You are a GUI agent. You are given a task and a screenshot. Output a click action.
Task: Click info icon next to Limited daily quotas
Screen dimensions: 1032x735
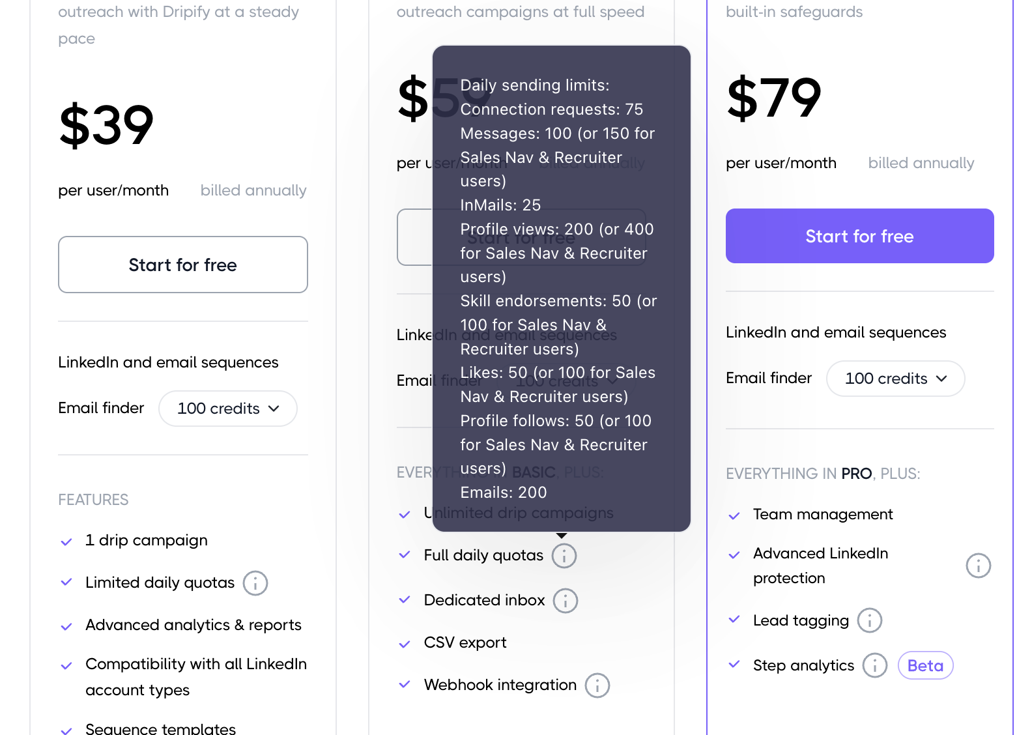(255, 583)
